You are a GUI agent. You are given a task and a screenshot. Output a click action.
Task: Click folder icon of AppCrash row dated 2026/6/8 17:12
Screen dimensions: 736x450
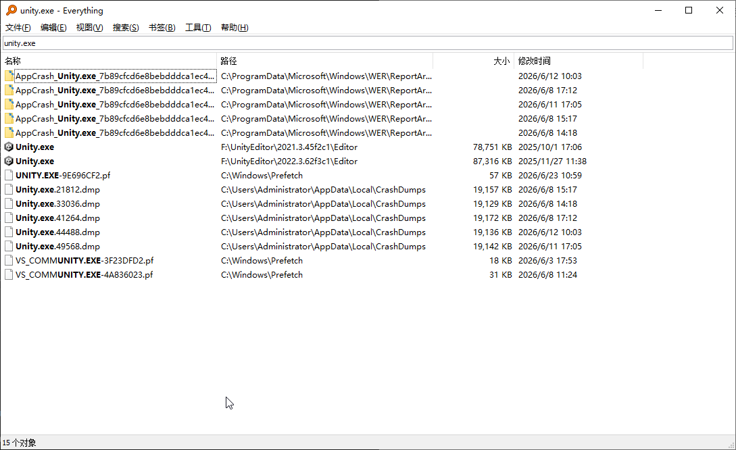pos(9,90)
